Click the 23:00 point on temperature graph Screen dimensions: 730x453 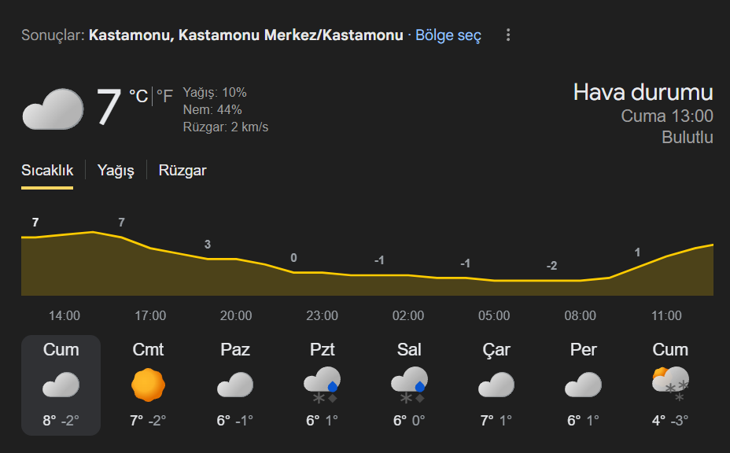coord(294,272)
